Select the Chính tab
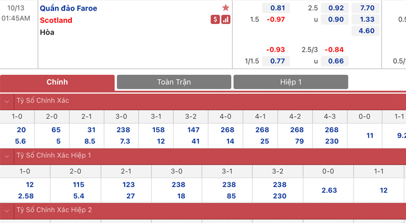This screenshot has width=406, height=223. pos(57,83)
